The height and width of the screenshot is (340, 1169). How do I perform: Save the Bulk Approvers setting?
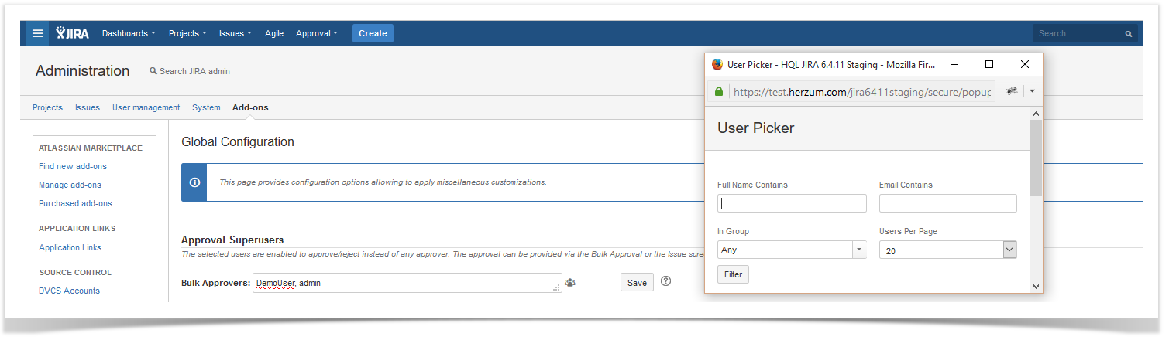coord(637,283)
